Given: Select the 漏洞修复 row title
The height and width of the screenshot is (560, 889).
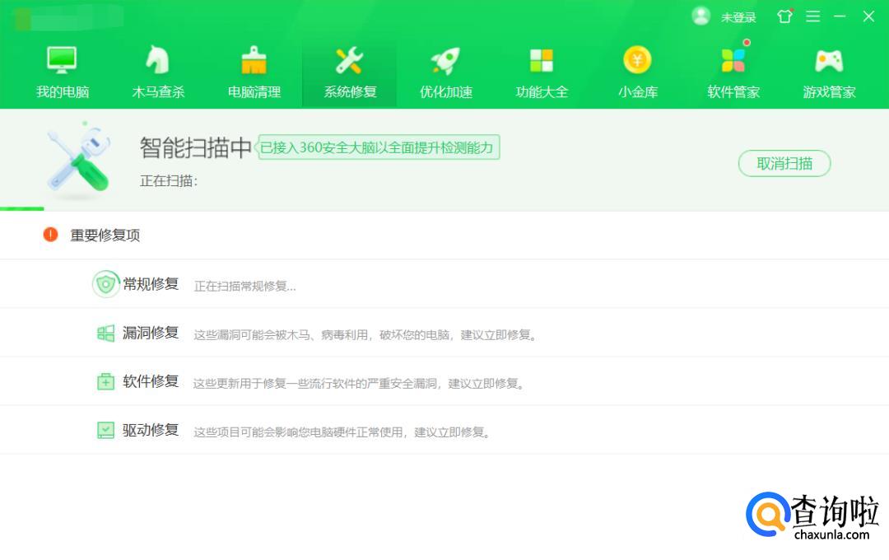Looking at the screenshot, I should (x=151, y=333).
